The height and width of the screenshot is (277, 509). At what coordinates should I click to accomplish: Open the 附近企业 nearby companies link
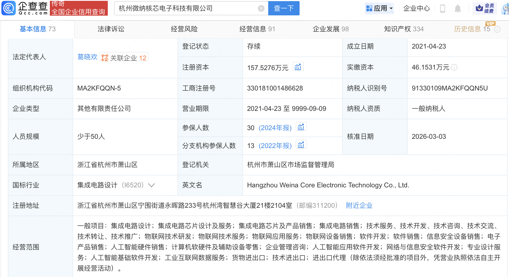[359, 206]
